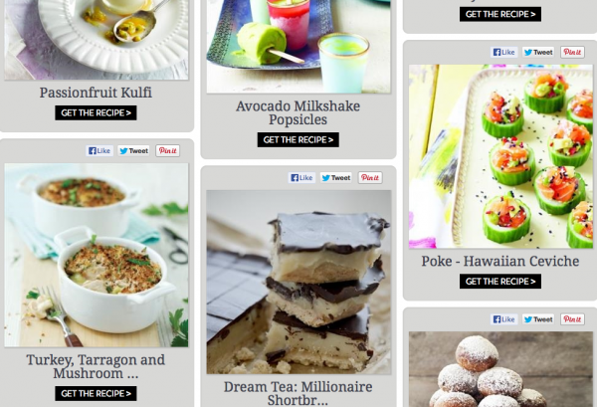Get the recipe for Passionfruit Kulfi

pyautogui.click(x=96, y=113)
